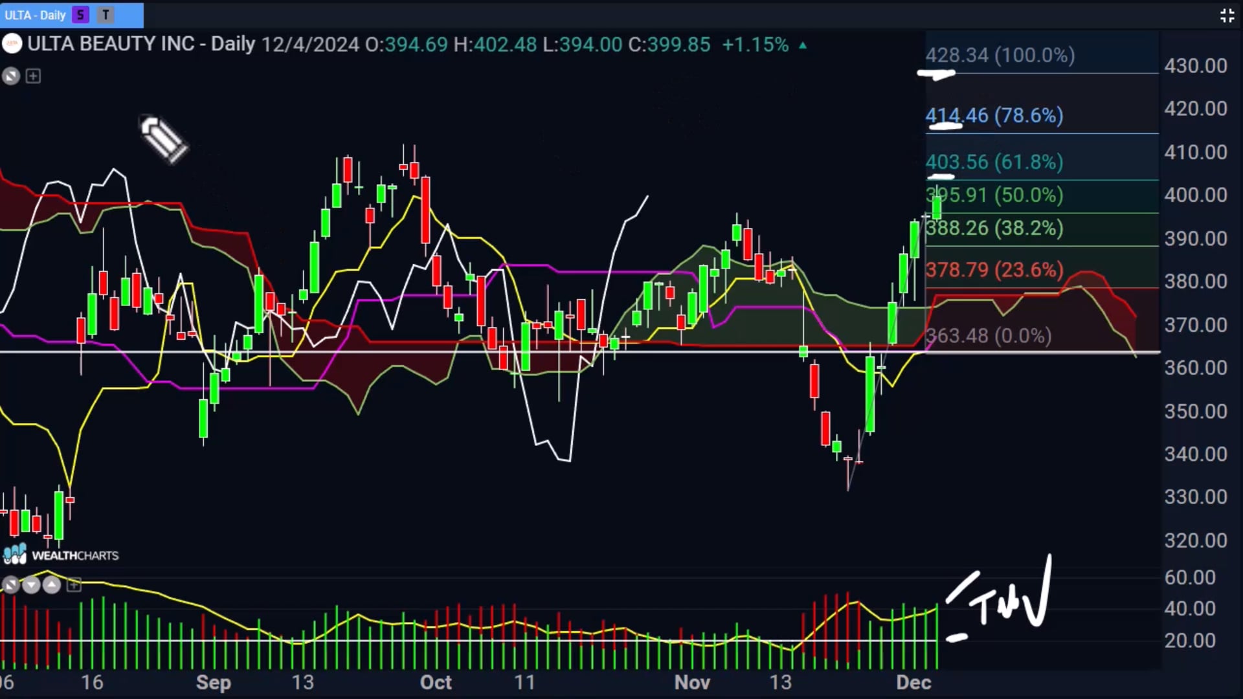Exit fullscreen using the top-right collapse icon

coord(1227,16)
